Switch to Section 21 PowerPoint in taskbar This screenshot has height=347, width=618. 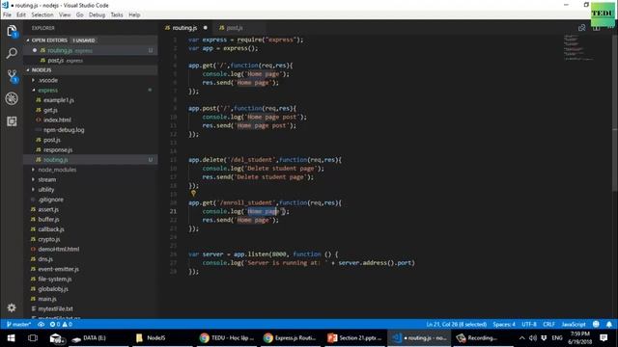click(354, 338)
